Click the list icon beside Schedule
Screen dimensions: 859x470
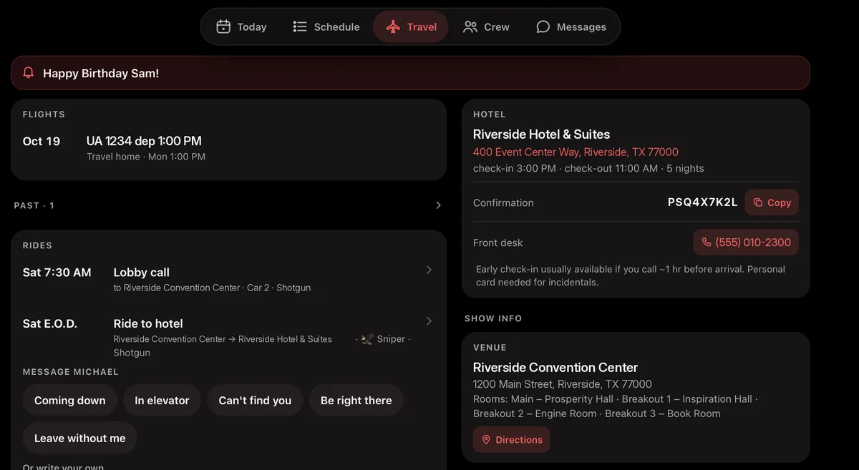[x=300, y=27]
